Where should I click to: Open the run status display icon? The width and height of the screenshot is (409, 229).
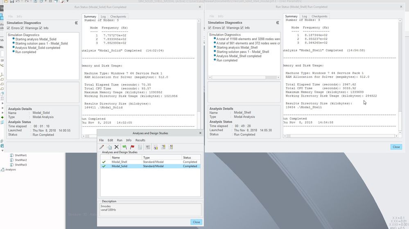(148, 147)
